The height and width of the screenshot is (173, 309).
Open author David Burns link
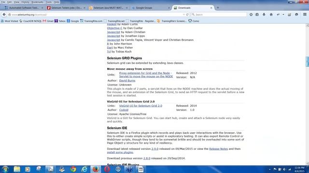127,81
